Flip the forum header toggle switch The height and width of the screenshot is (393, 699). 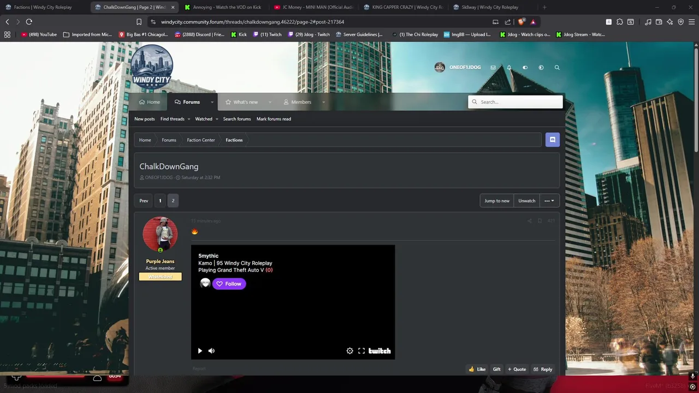point(525,68)
